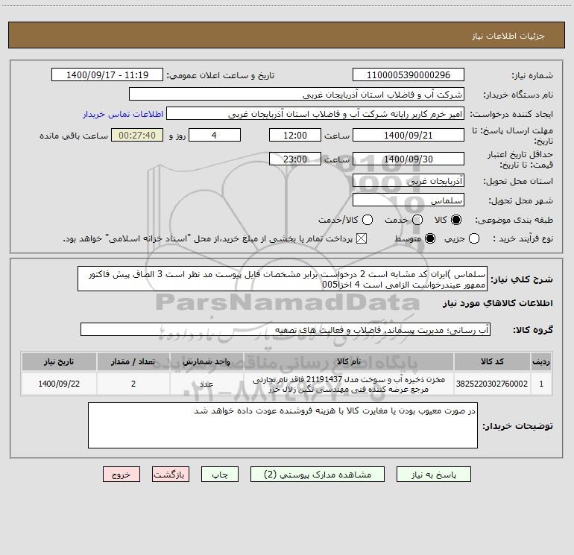This screenshot has height=555, width=574.
Task: Select row number cell 1
Action: point(541,384)
